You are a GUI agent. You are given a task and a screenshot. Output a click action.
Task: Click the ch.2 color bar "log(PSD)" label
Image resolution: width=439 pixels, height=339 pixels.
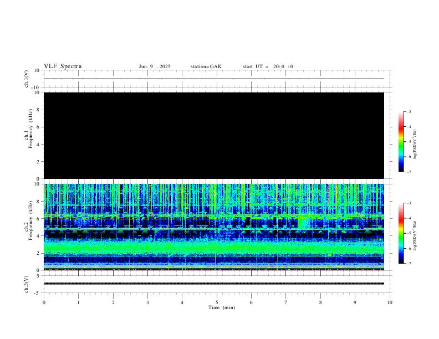point(415,236)
